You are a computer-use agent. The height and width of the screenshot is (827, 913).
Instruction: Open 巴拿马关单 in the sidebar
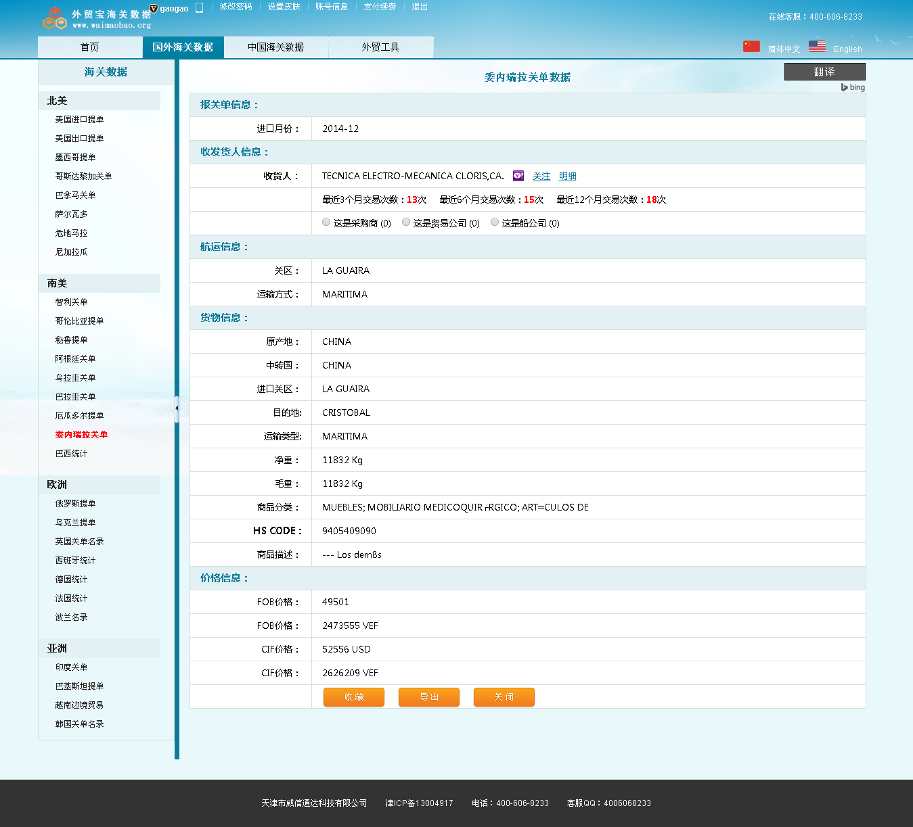75,195
